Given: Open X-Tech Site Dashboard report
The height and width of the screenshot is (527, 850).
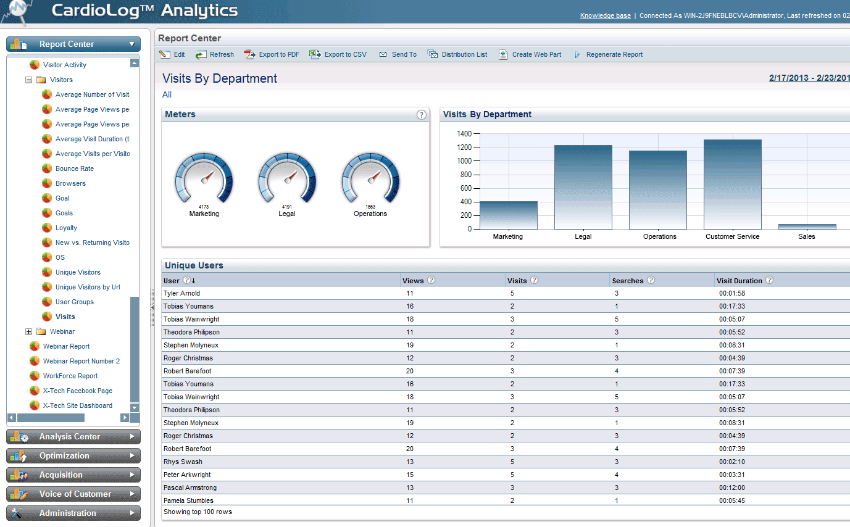Looking at the screenshot, I should point(78,405).
